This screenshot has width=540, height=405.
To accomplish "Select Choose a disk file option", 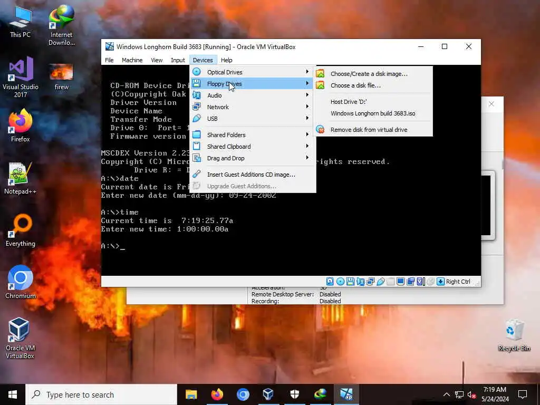I will [373, 85].
